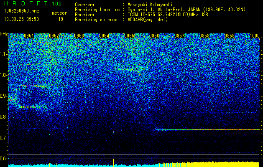Image resolution: width=263 pixels, height=167 pixels.
Task: Click the 0958 time marker
Action: [x=204, y=36]
